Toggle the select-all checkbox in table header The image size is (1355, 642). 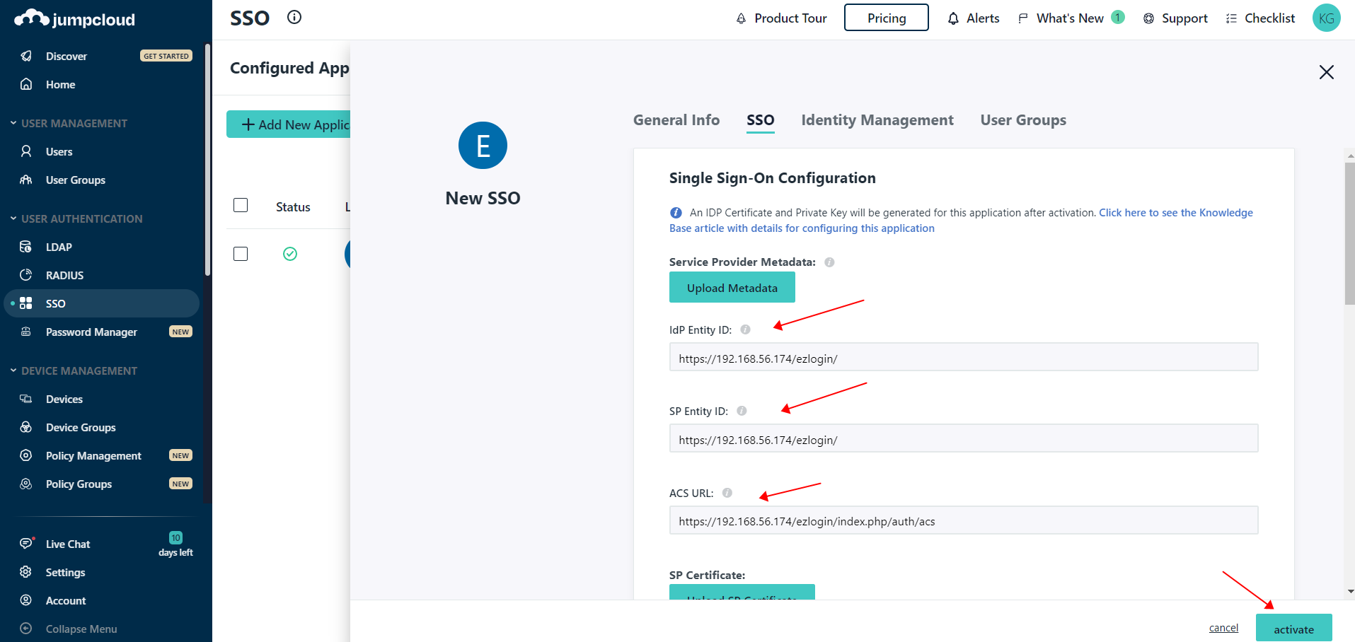click(241, 205)
